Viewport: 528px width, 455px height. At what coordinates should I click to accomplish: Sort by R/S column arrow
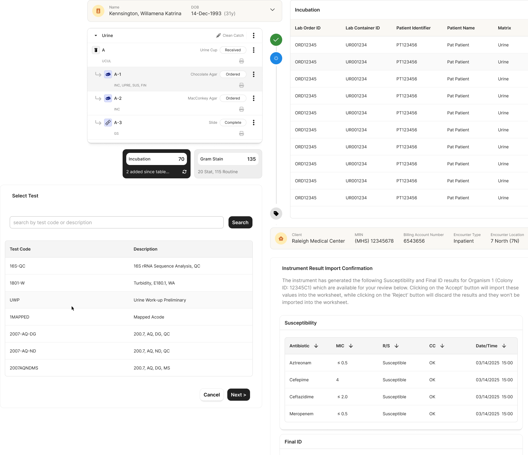(x=397, y=346)
